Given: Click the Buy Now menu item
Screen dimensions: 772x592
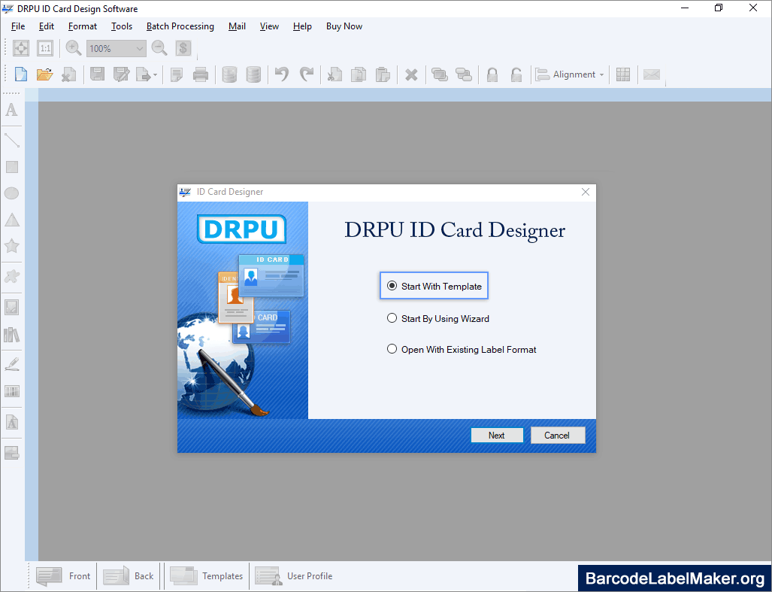Looking at the screenshot, I should [x=344, y=26].
